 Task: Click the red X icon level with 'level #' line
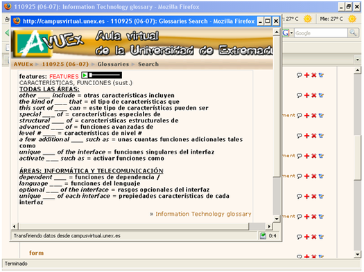tap(314, 136)
